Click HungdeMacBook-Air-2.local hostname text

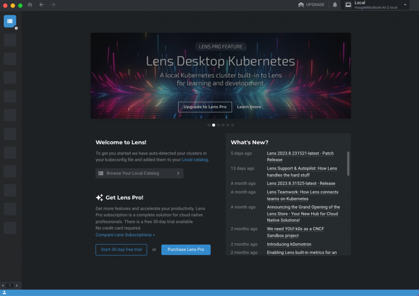(x=376, y=7)
